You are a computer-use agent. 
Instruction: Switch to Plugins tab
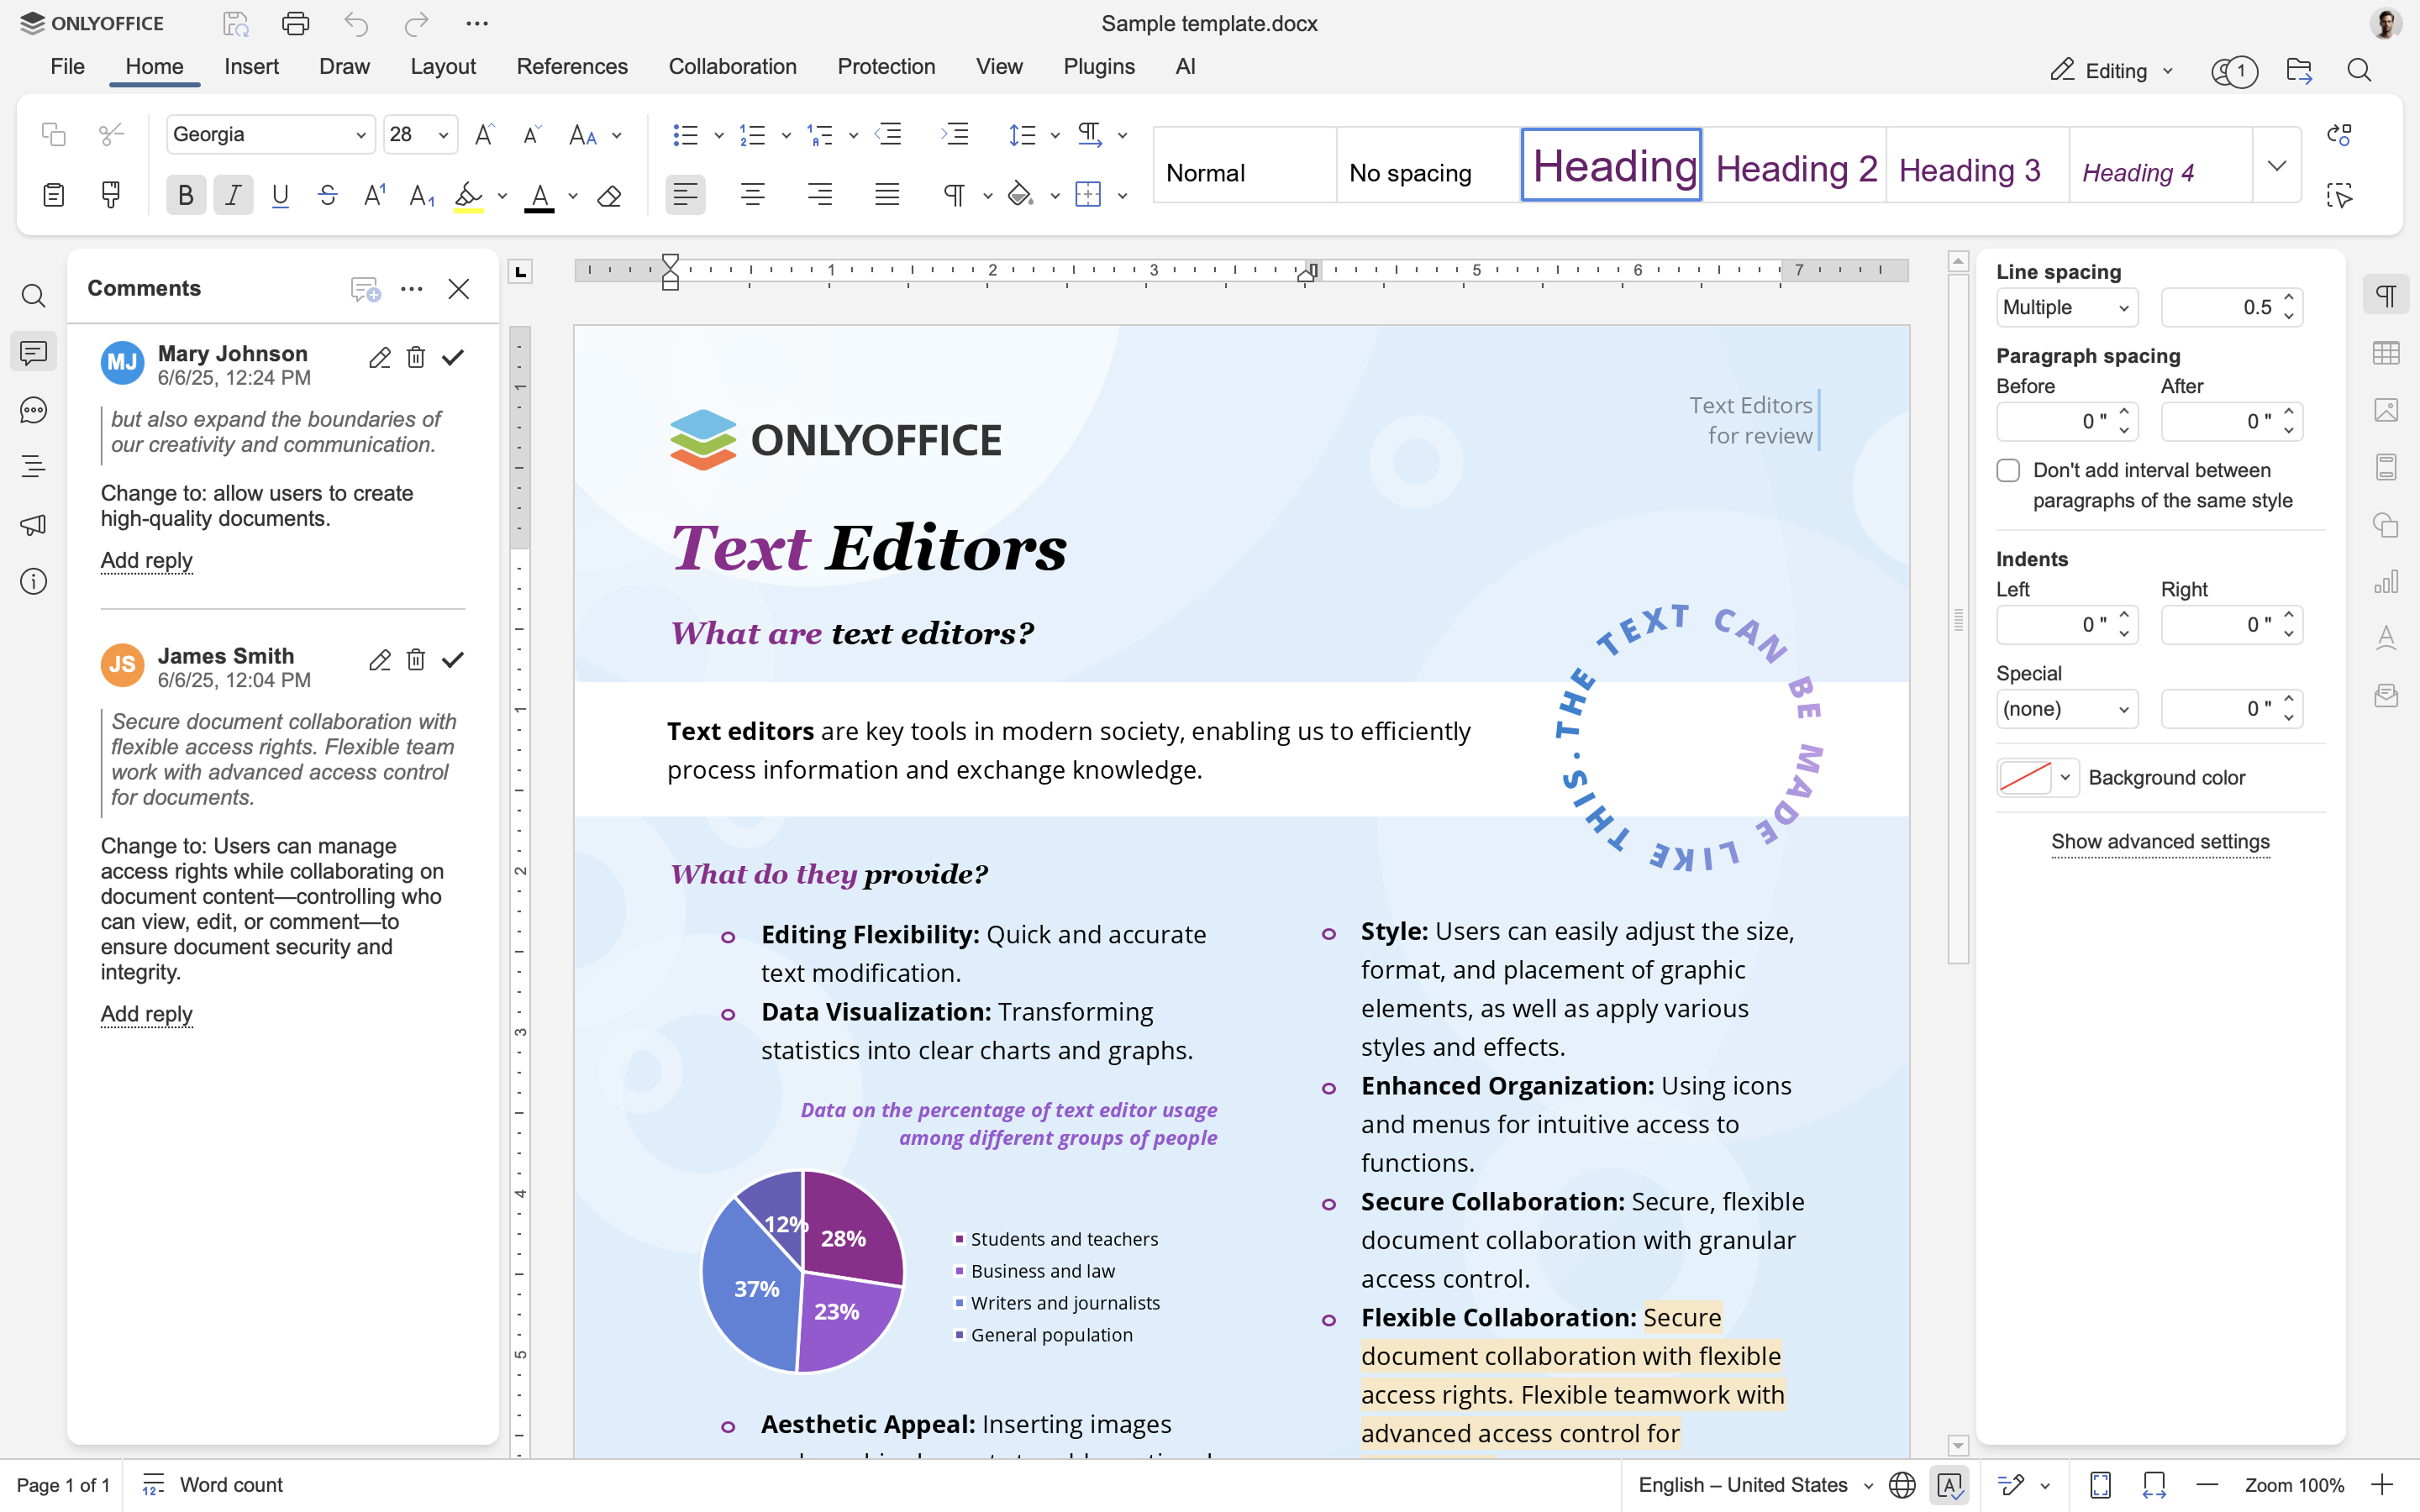point(1099,66)
